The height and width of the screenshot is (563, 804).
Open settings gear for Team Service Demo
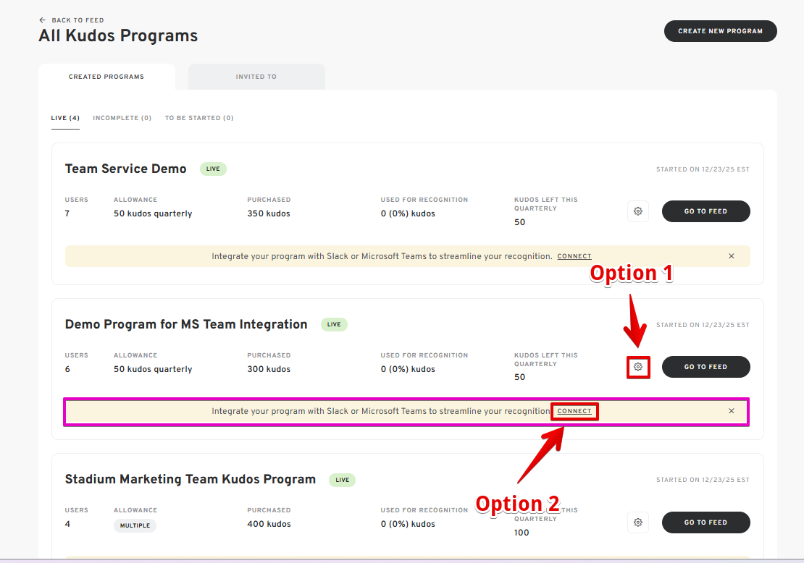(637, 211)
